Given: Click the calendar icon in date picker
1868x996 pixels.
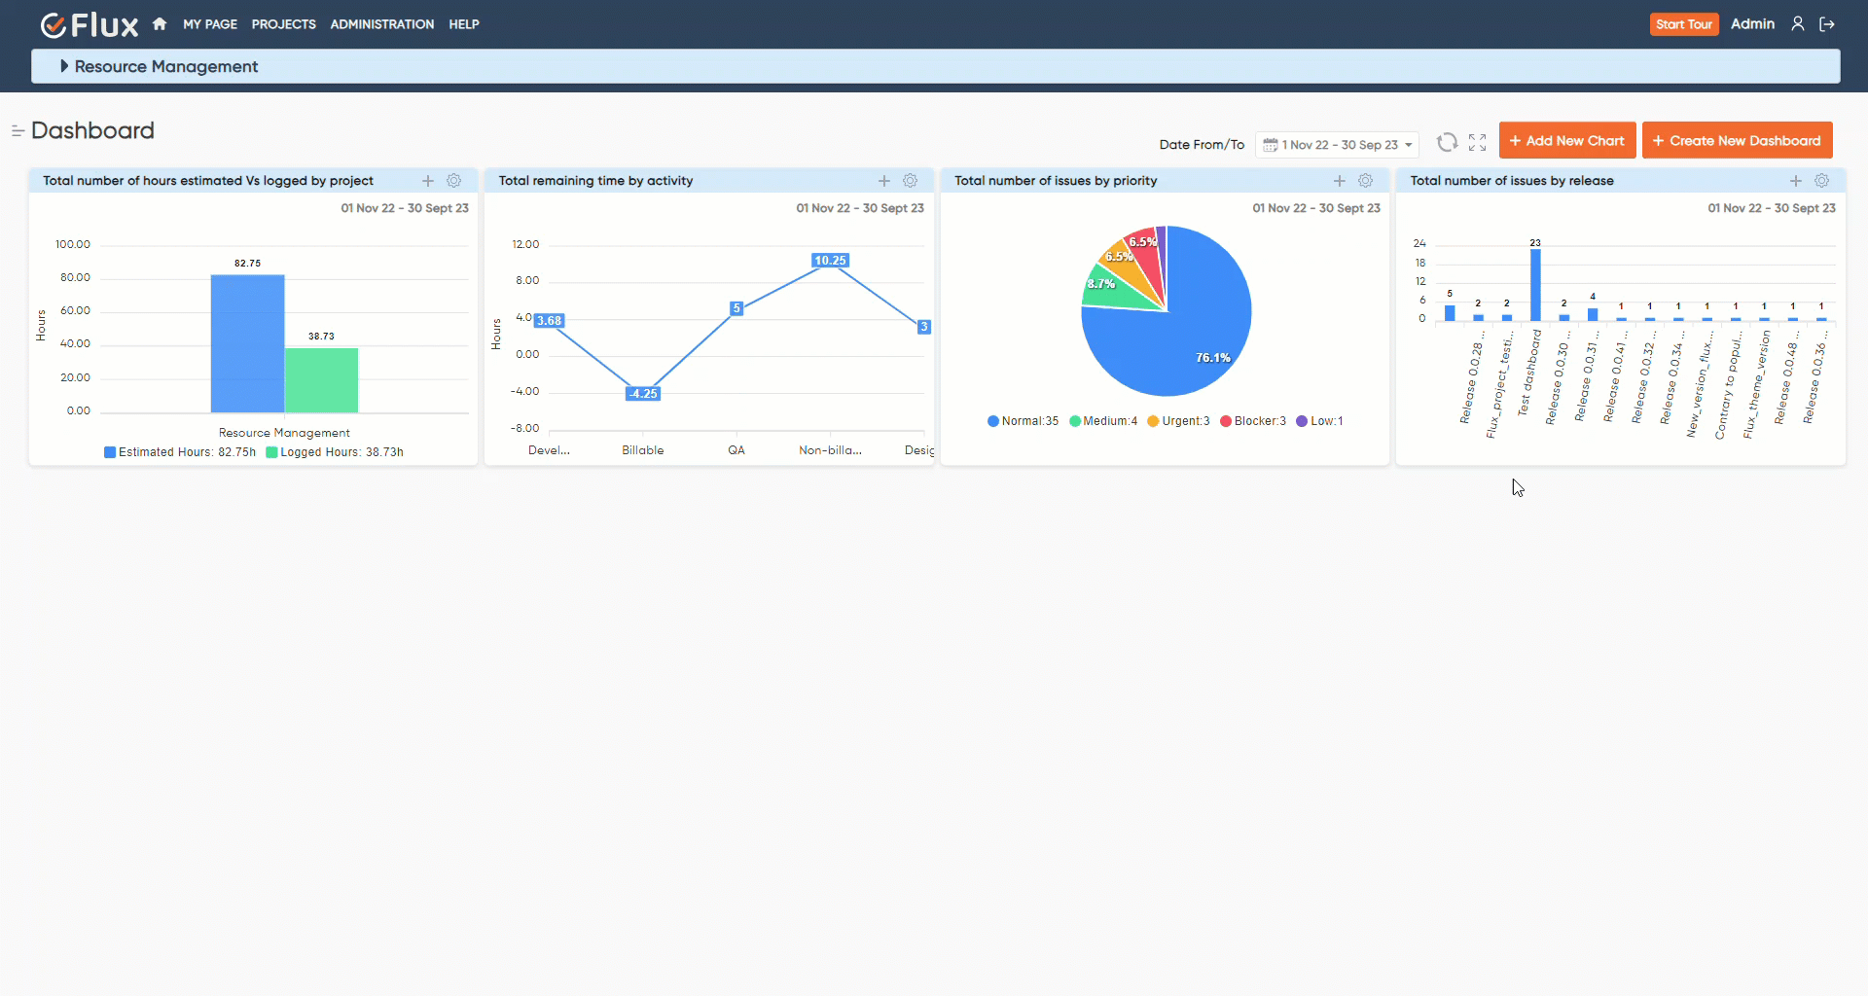Looking at the screenshot, I should point(1272,144).
